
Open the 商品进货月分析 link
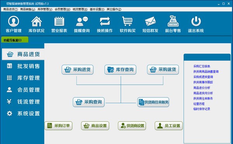click(x=203, y=93)
